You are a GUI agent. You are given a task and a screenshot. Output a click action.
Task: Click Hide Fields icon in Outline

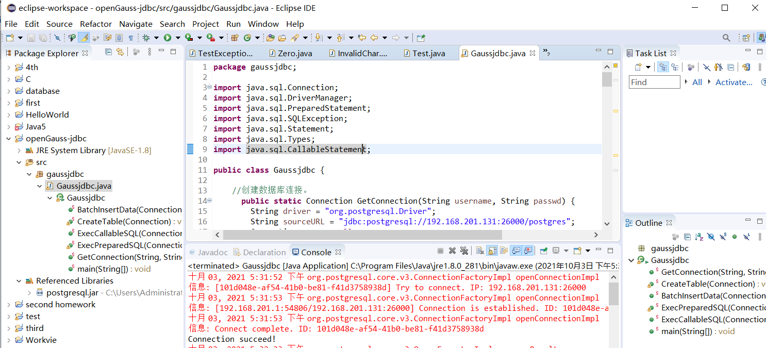(711, 237)
